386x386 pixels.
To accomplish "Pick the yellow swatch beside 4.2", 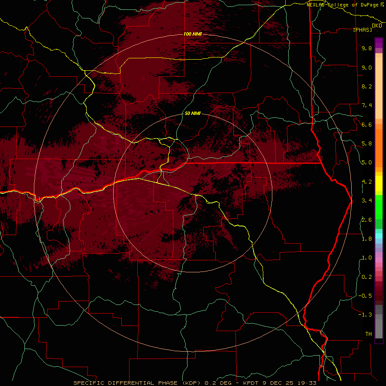I will pyautogui.click(x=379, y=184).
